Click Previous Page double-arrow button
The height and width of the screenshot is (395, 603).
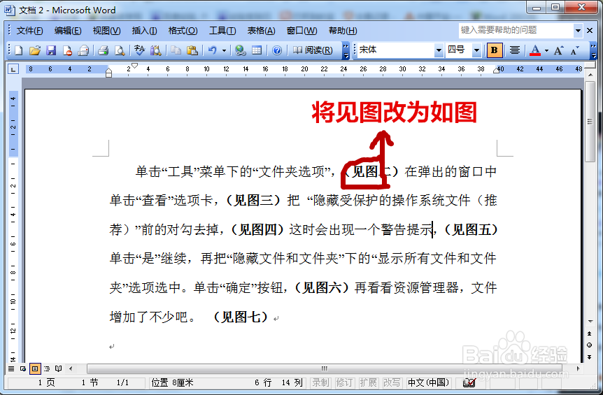click(590, 333)
